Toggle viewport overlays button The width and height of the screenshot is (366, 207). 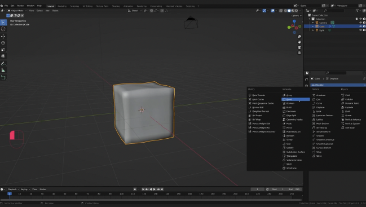coord(272,11)
